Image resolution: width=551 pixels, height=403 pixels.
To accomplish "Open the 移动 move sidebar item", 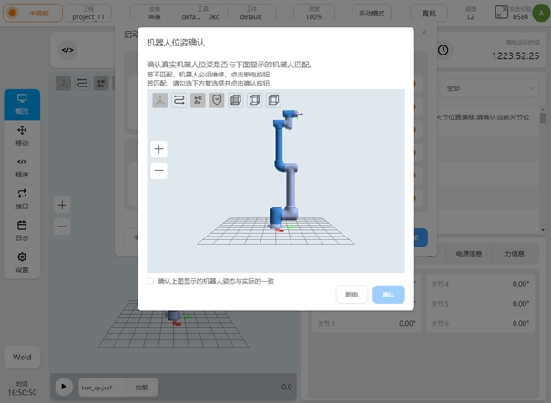I will pos(22,136).
